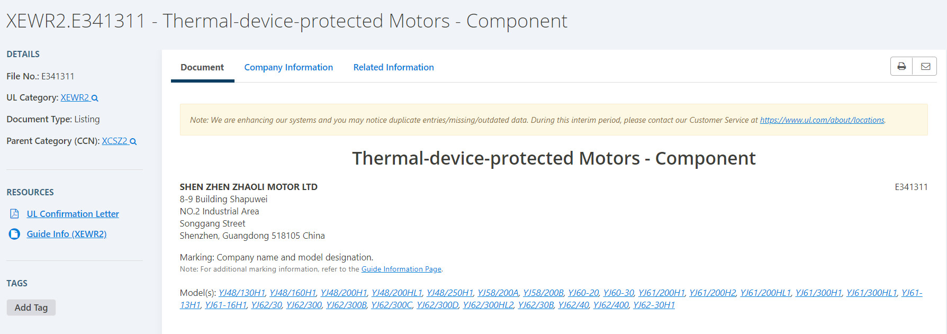Click the XCSZ2 parent category link

click(x=115, y=141)
